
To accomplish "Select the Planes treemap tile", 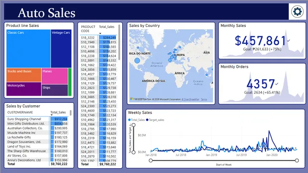I will 55,76.
